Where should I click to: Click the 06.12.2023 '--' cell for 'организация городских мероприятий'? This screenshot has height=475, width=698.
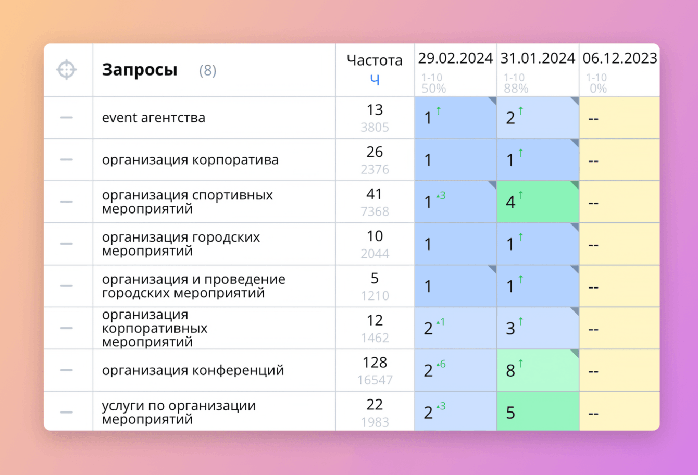pos(620,244)
